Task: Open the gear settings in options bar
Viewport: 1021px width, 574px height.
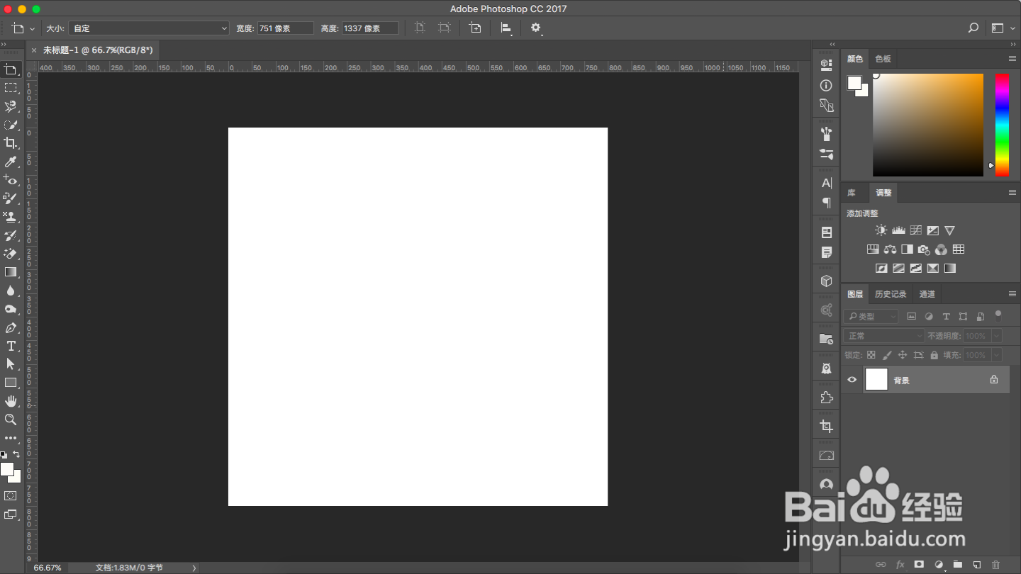Action: click(x=535, y=28)
